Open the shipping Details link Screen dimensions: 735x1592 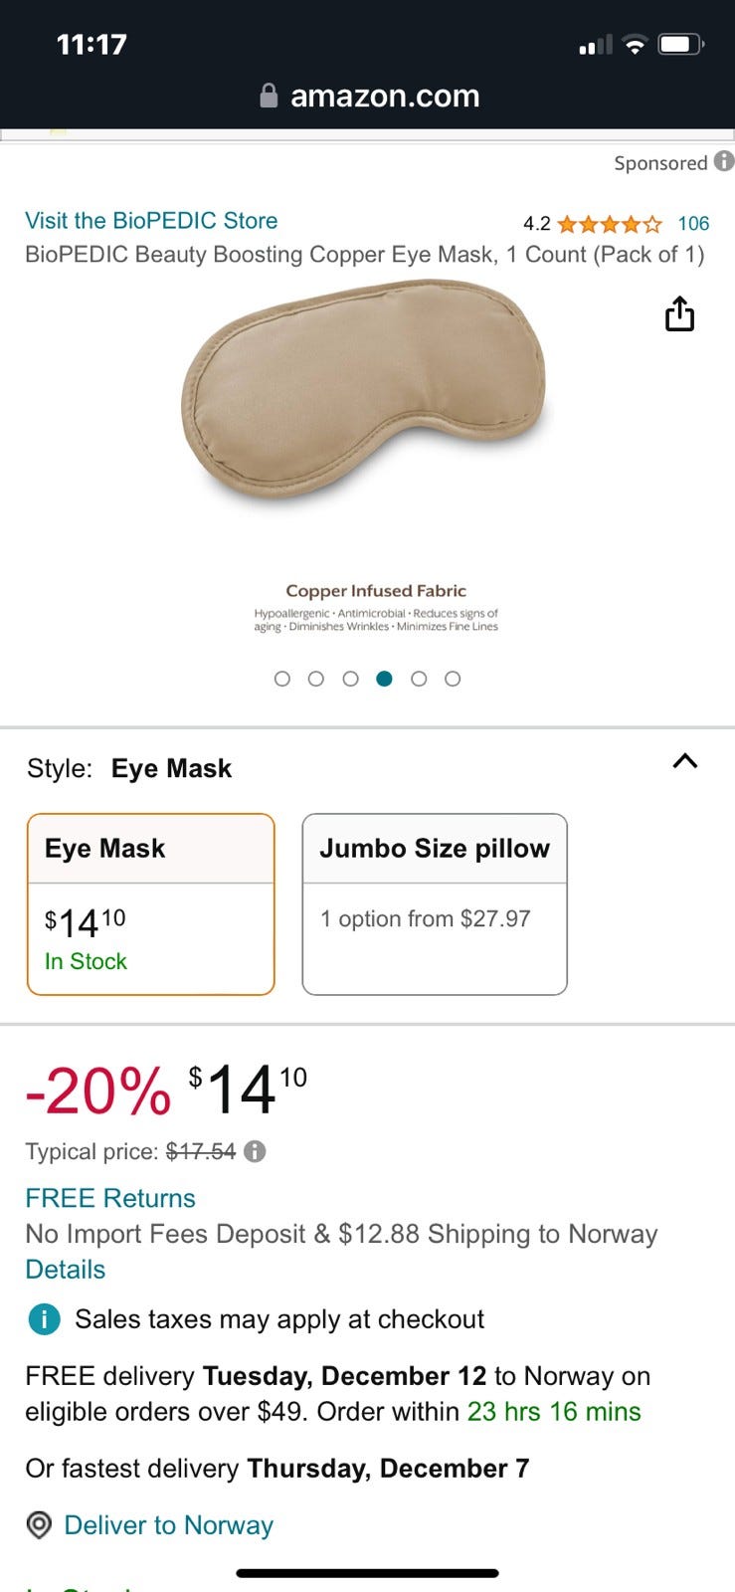(66, 1270)
